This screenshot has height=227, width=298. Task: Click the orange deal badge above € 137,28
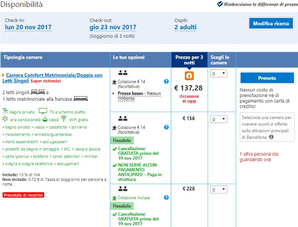pos(189,76)
